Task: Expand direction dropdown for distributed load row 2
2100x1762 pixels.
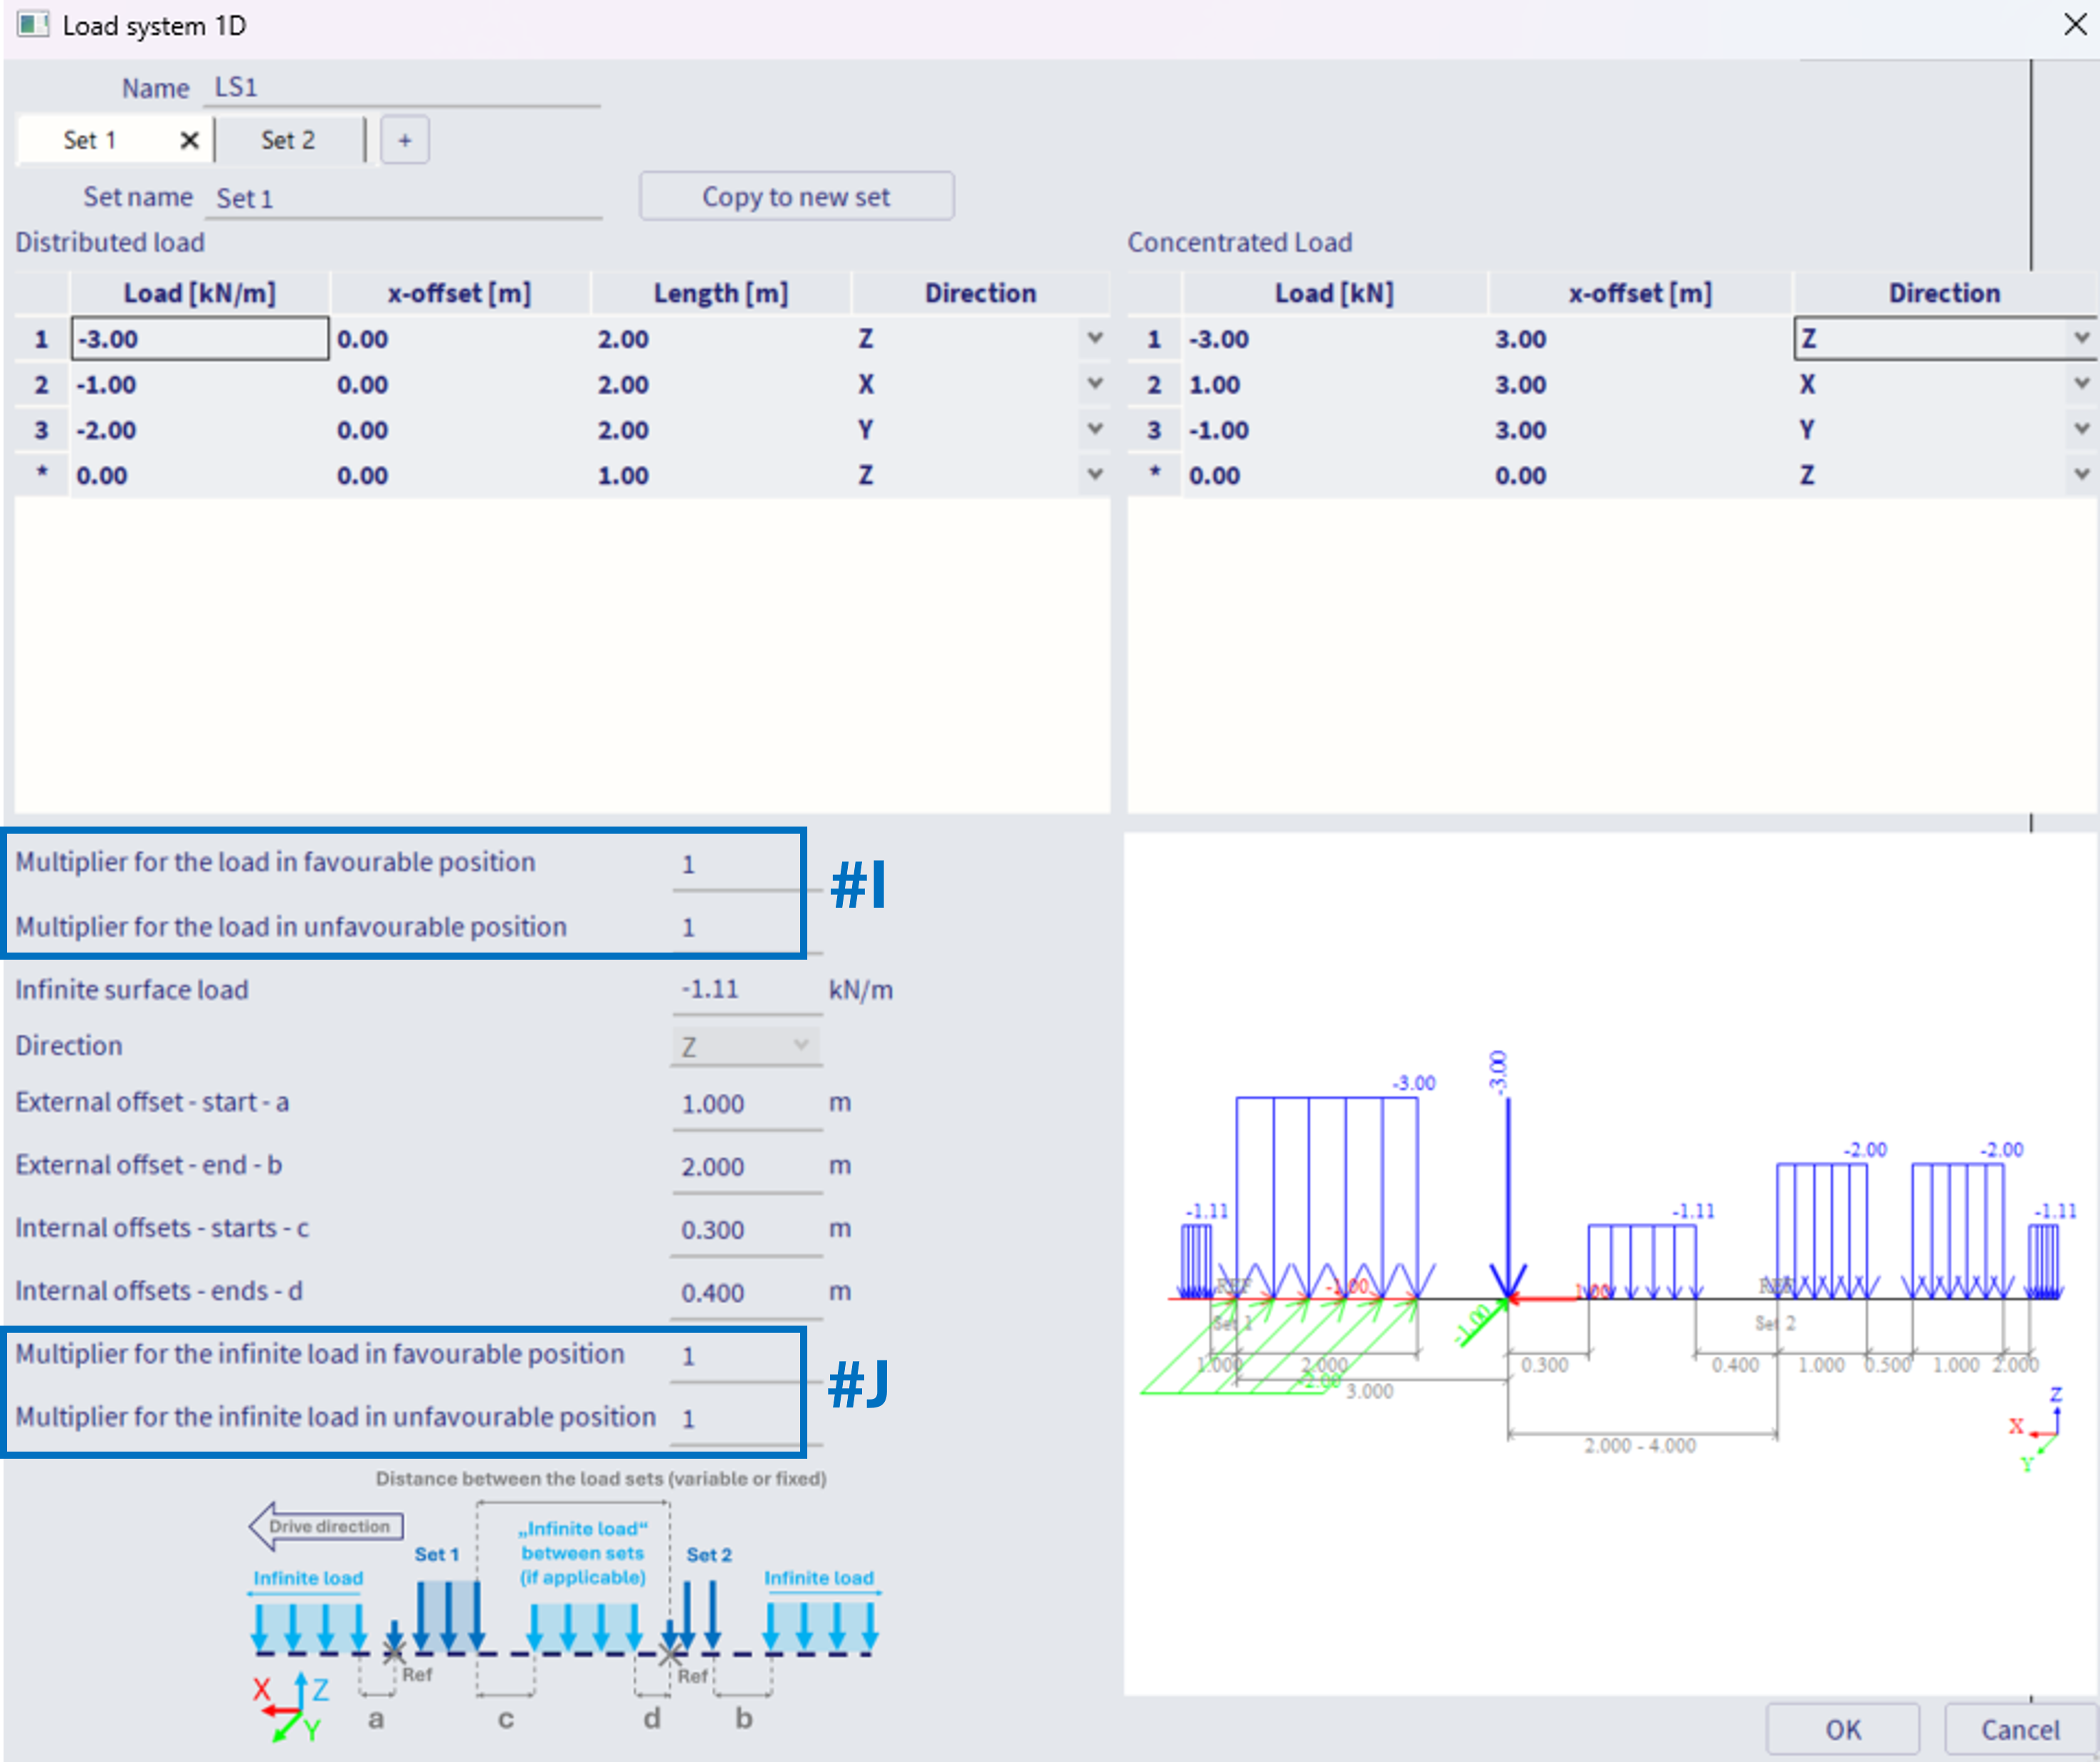Action: 1095,384
